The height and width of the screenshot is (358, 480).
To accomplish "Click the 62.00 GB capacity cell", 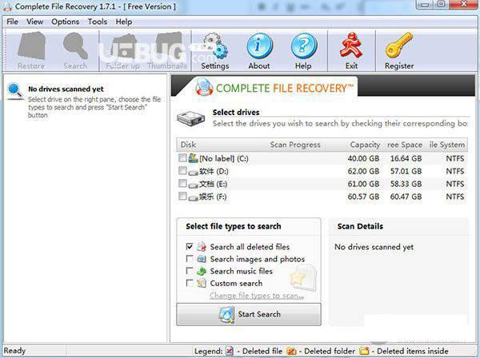I will pyautogui.click(x=363, y=171).
